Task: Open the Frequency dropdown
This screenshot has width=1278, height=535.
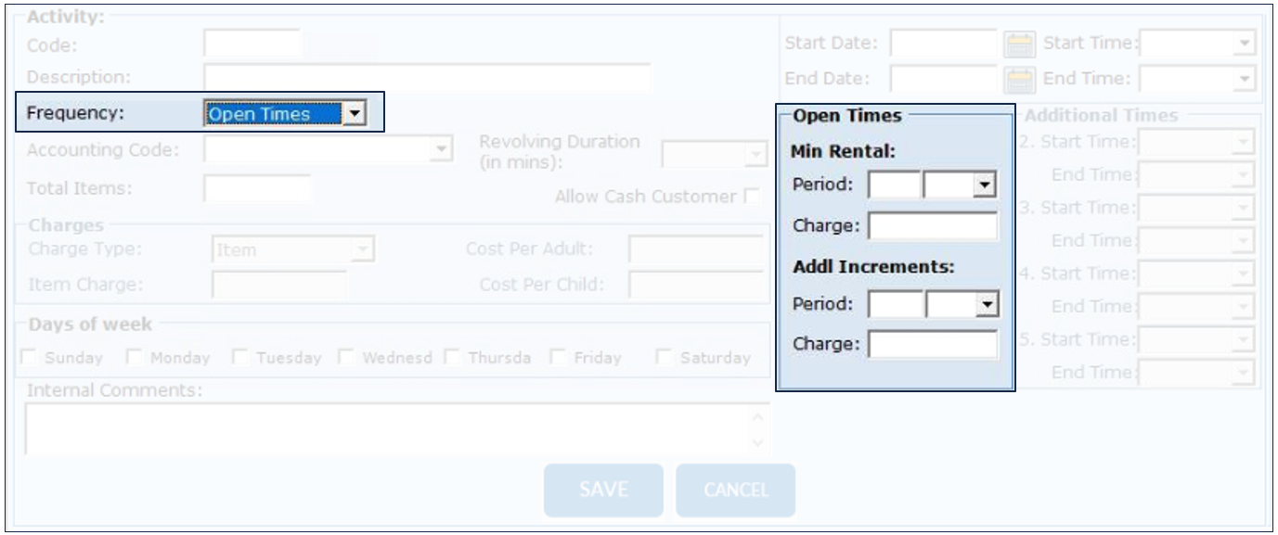Action: tap(354, 114)
